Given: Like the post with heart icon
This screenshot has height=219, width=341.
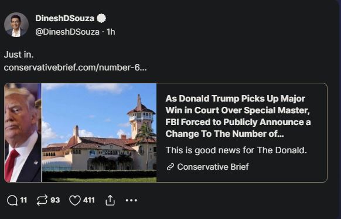Looking at the screenshot, I should [75, 200].
